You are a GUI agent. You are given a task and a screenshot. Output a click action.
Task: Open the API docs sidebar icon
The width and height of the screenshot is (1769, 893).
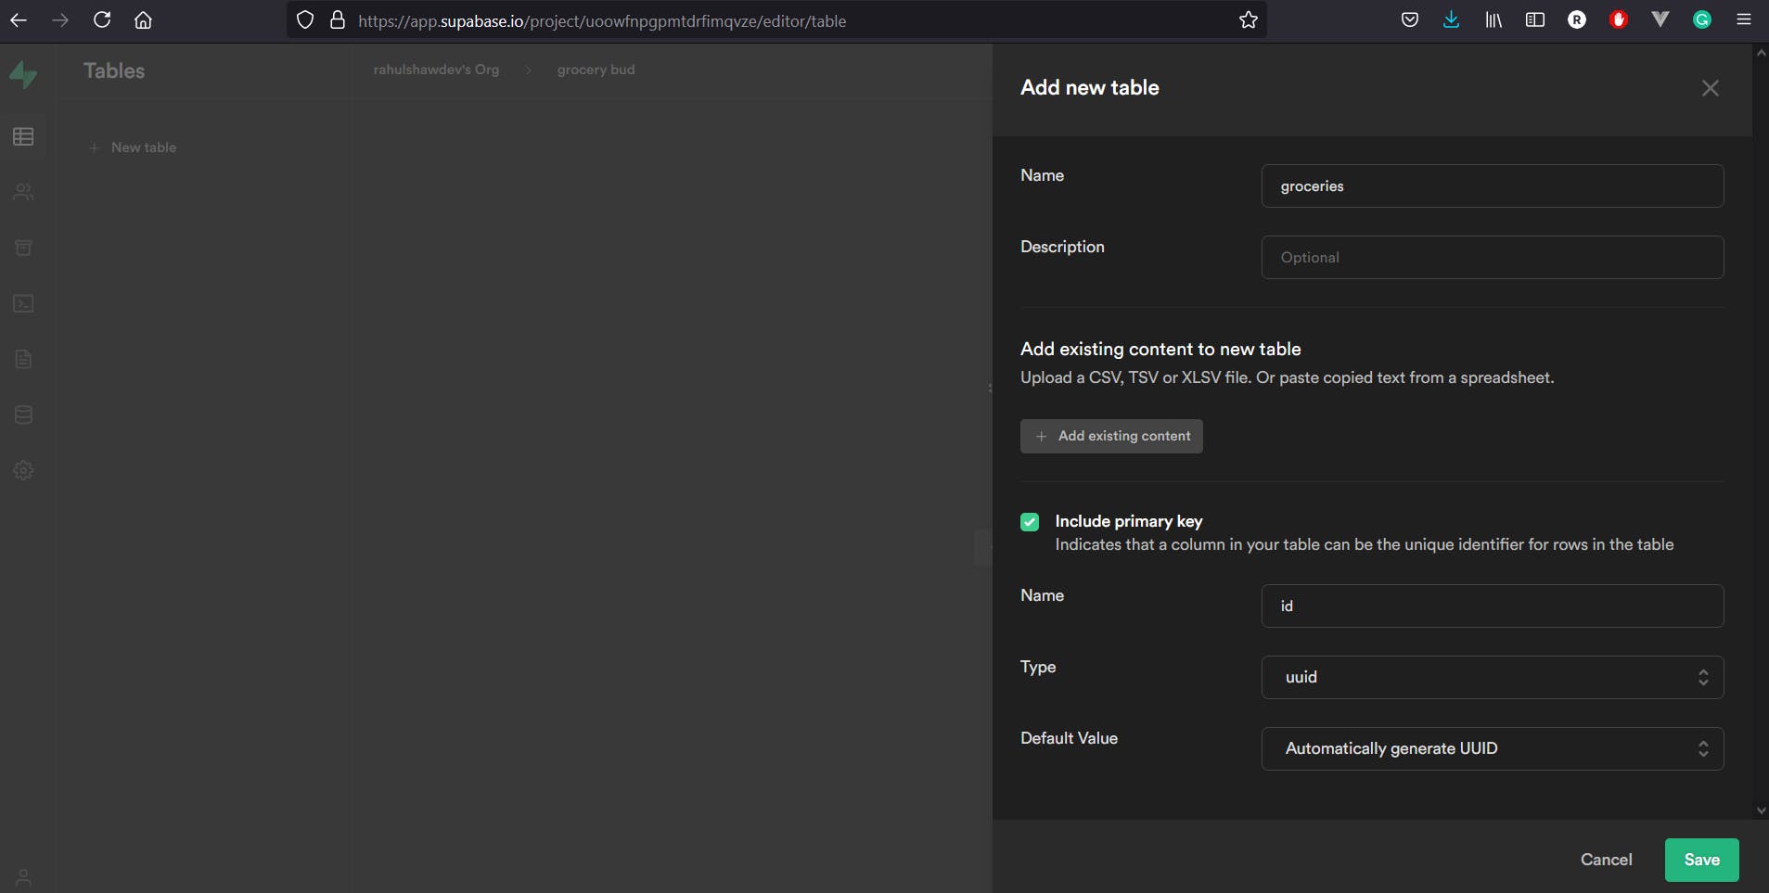[x=23, y=359]
